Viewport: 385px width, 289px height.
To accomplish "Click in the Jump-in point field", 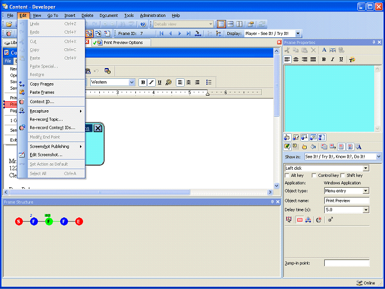I will [x=346, y=263].
